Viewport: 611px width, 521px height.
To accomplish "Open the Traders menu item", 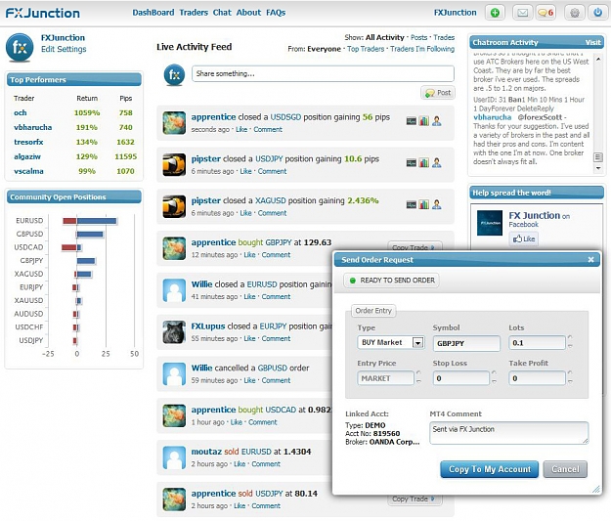I will (x=194, y=13).
